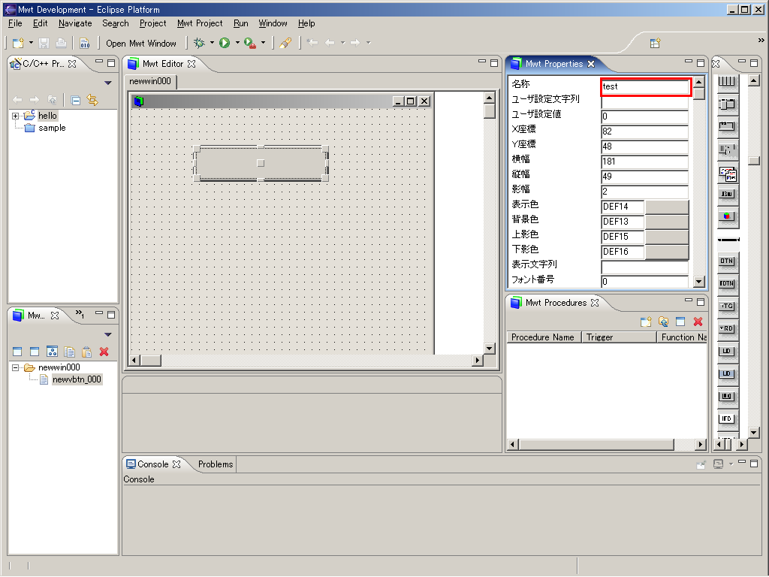
Task: Open the Navigate menu
Action: click(75, 23)
